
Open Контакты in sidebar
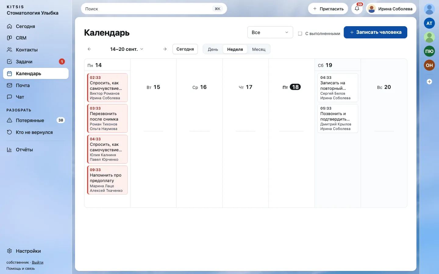coord(36,50)
